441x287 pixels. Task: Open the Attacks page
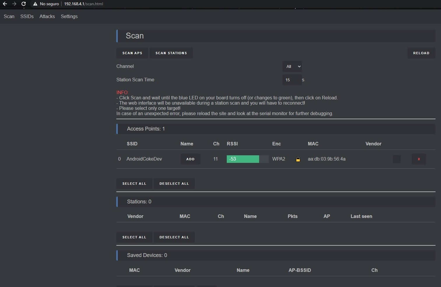point(47,16)
